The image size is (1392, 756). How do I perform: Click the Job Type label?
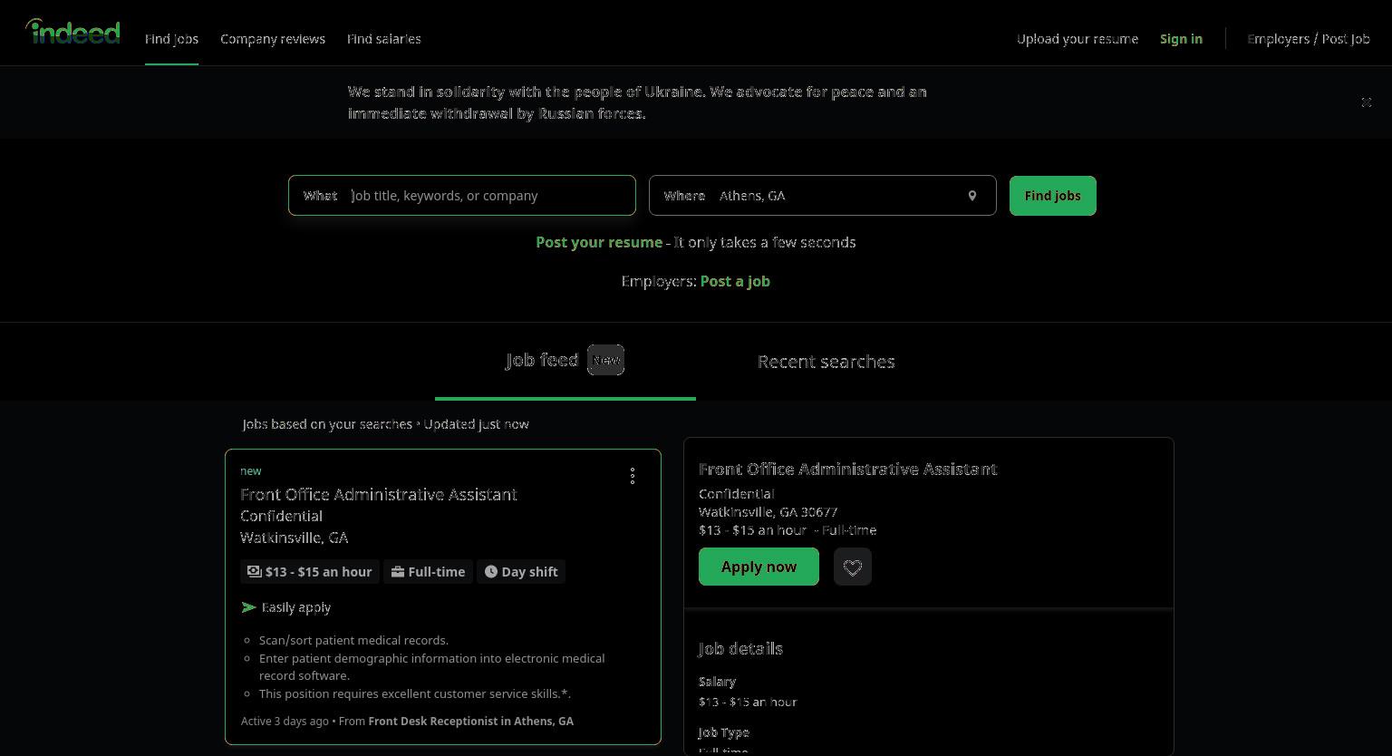[724, 732]
